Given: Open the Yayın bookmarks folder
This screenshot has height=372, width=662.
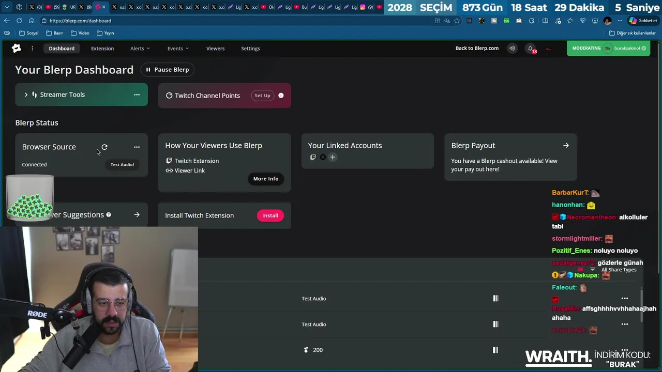Looking at the screenshot, I should pyautogui.click(x=105, y=33).
